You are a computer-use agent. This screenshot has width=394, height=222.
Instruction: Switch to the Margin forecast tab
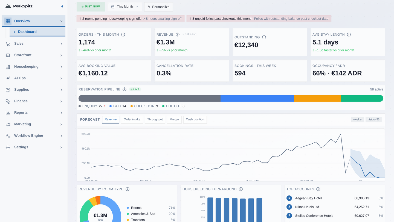click(x=174, y=119)
